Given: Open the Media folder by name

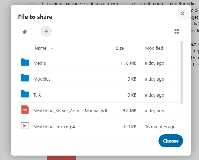Looking at the screenshot, I should 40,63.
